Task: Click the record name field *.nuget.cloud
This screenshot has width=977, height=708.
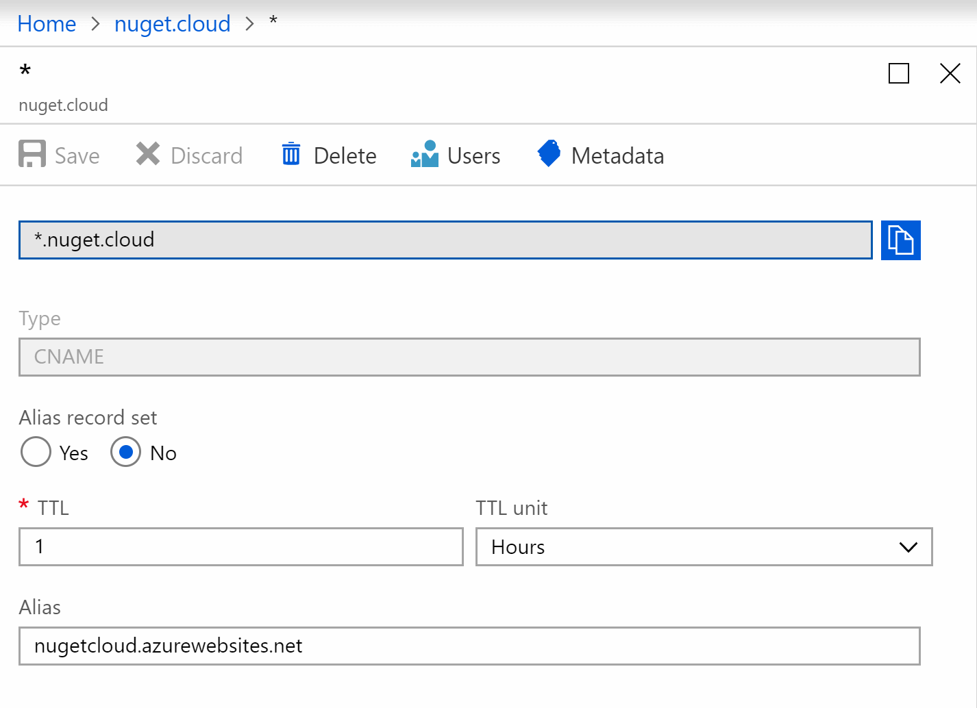Action: coord(445,240)
